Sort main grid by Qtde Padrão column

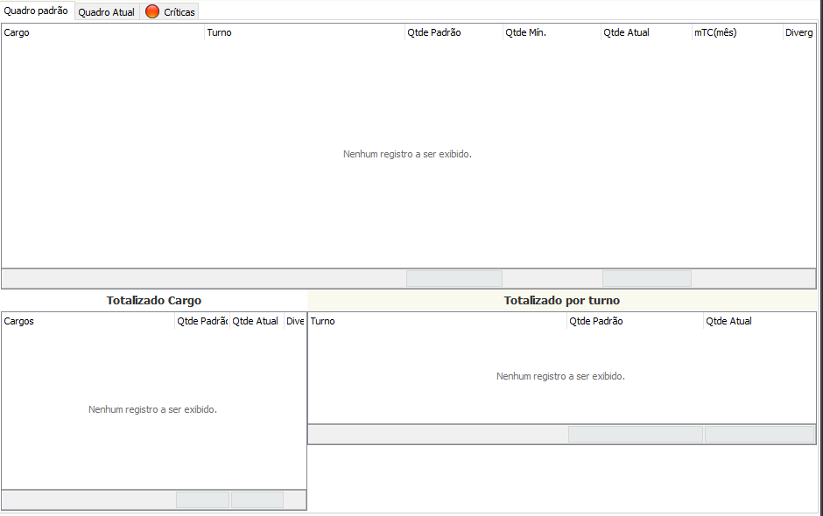(x=453, y=32)
